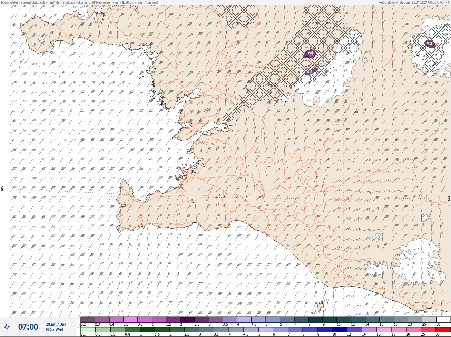This screenshot has width=451, height=337.
Task: Click the small purple precipitation spot in the hatched area
Action: click(x=270, y=85)
